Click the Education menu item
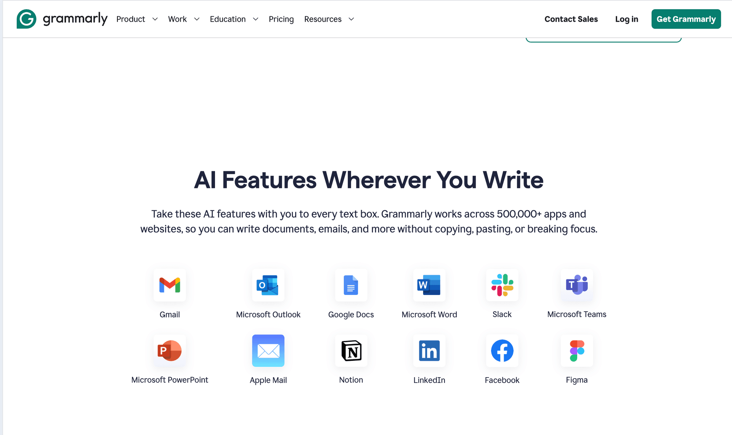The width and height of the screenshot is (732, 435). click(x=234, y=19)
